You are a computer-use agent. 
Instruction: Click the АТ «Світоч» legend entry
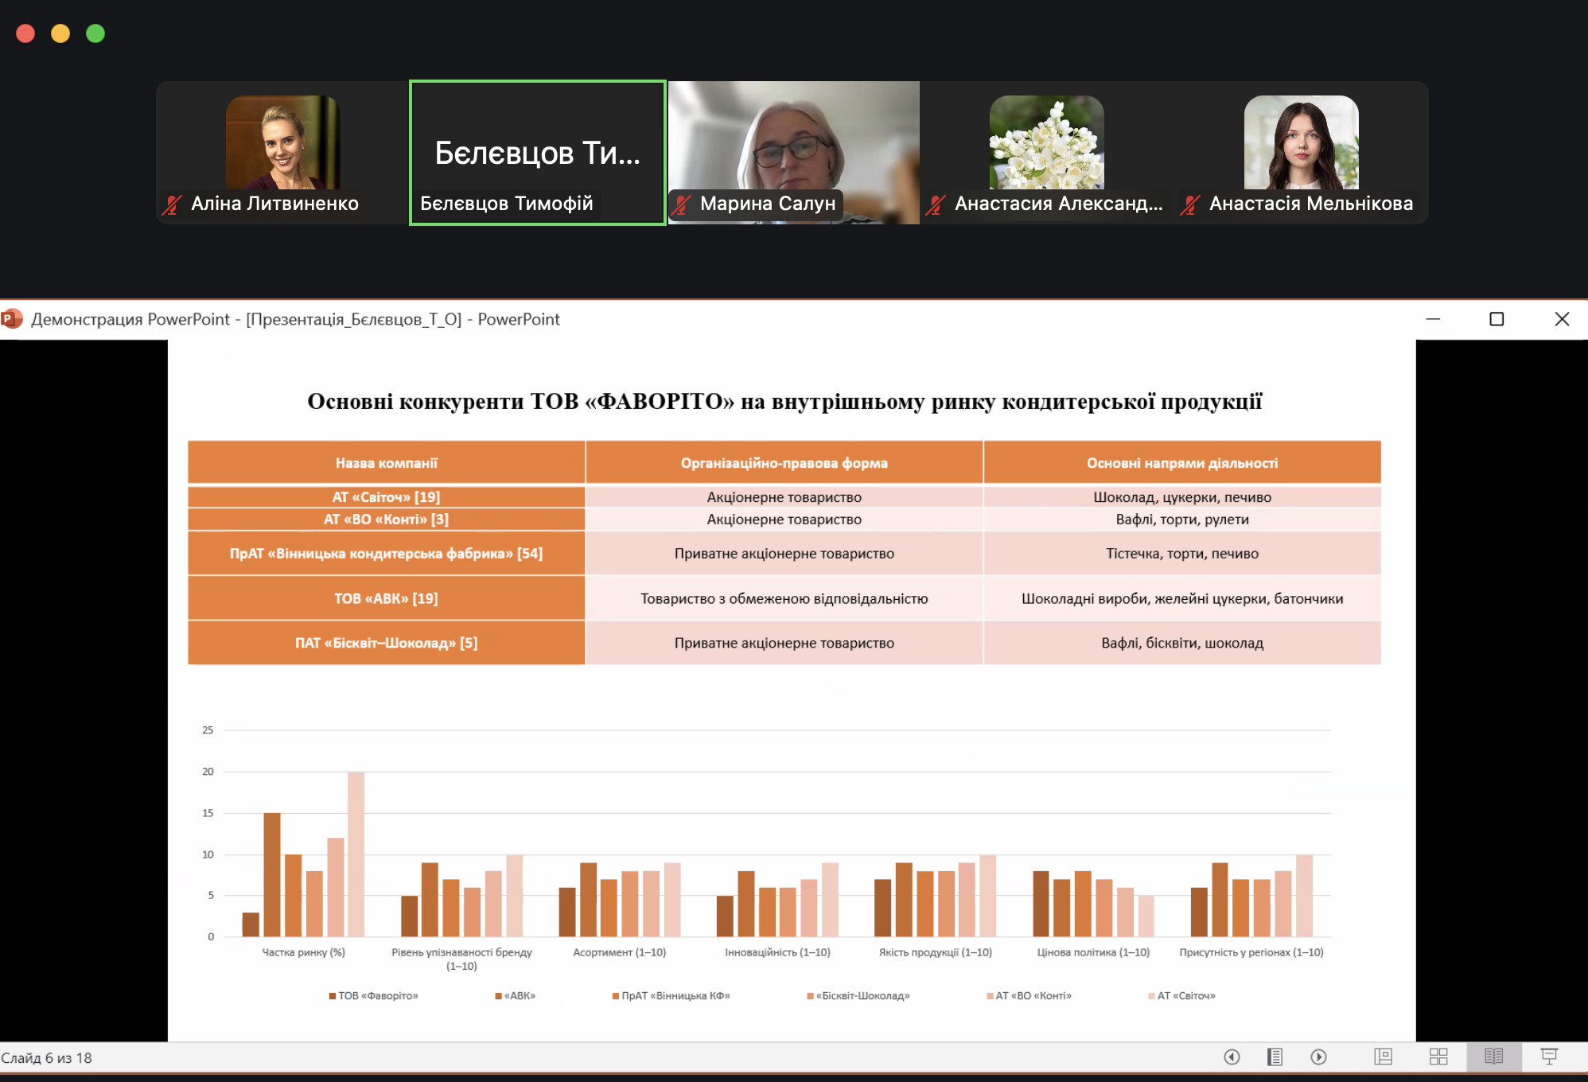pyautogui.click(x=1182, y=996)
